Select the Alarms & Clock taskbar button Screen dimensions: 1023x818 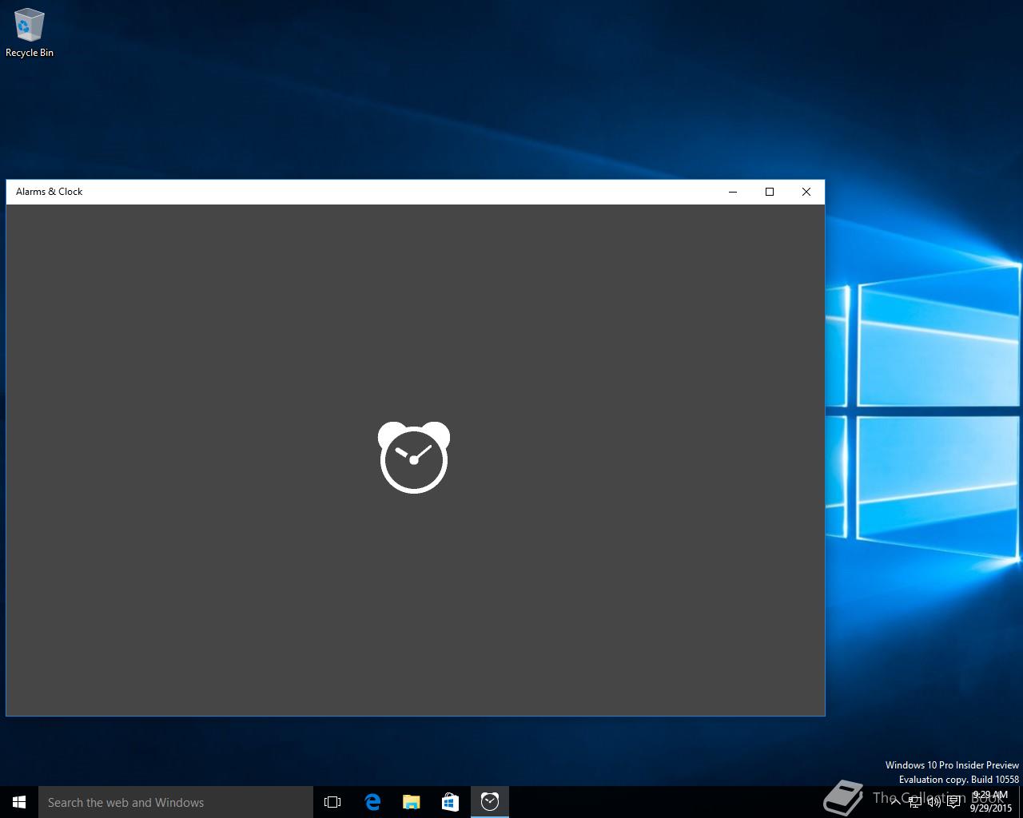(x=490, y=802)
